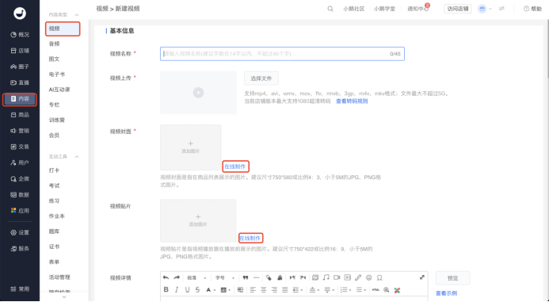Viewport: 549px width, 302px height.
Task: Align text to the right
Action: click(x=274, y=290)
